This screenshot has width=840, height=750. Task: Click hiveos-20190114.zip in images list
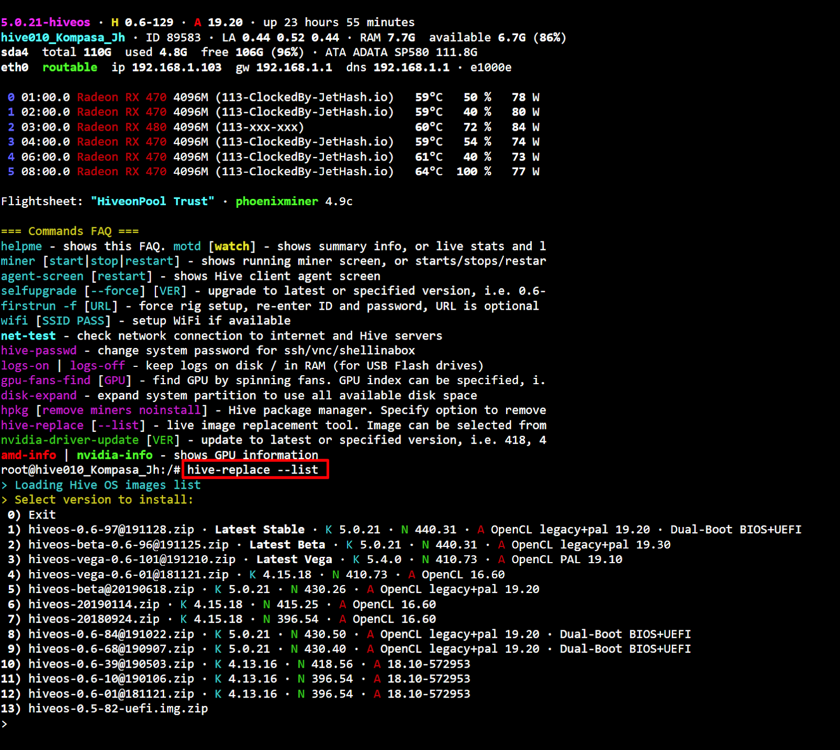93,605
